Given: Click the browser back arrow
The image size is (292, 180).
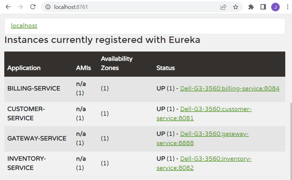Looking at the screenshot, I should 8,7.
